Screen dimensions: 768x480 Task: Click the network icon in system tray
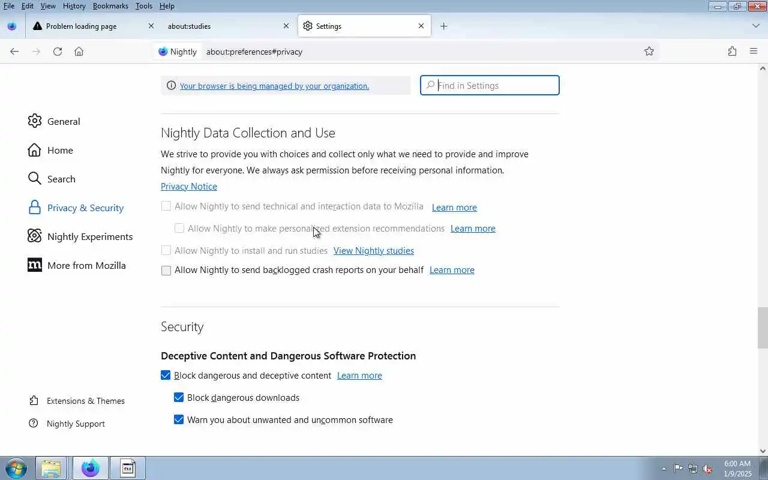pos(693,469)
